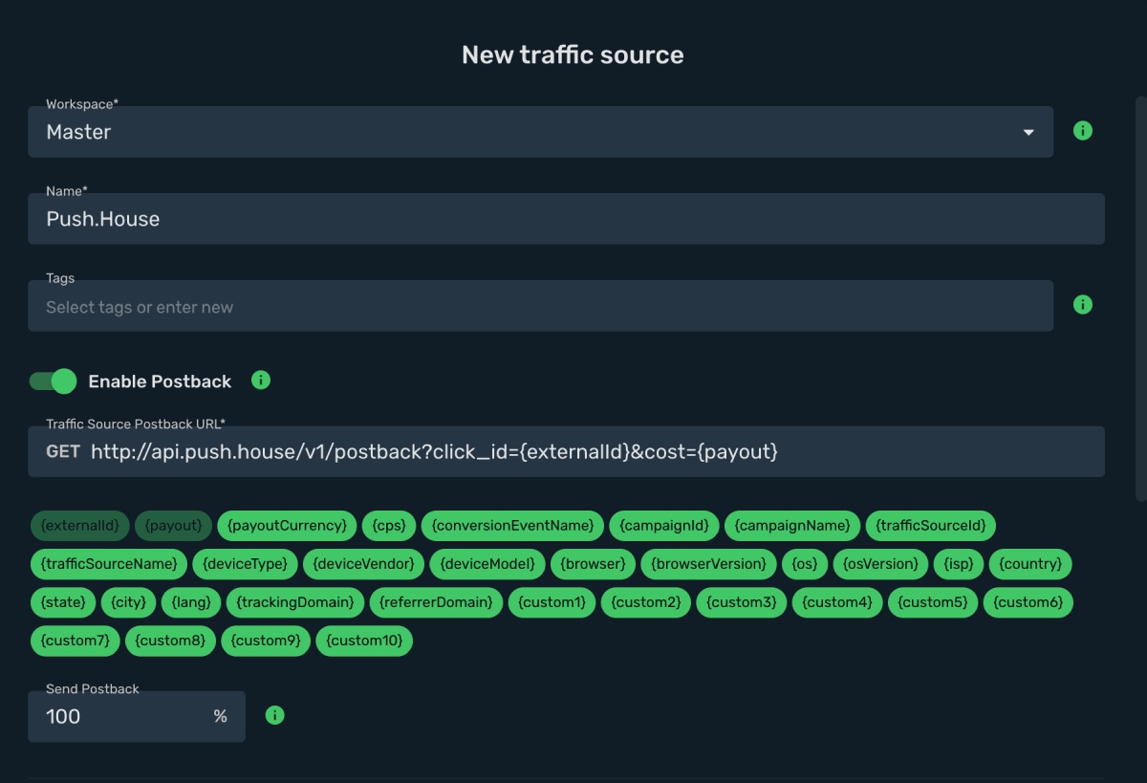Add the {os} token

(805, 564)
